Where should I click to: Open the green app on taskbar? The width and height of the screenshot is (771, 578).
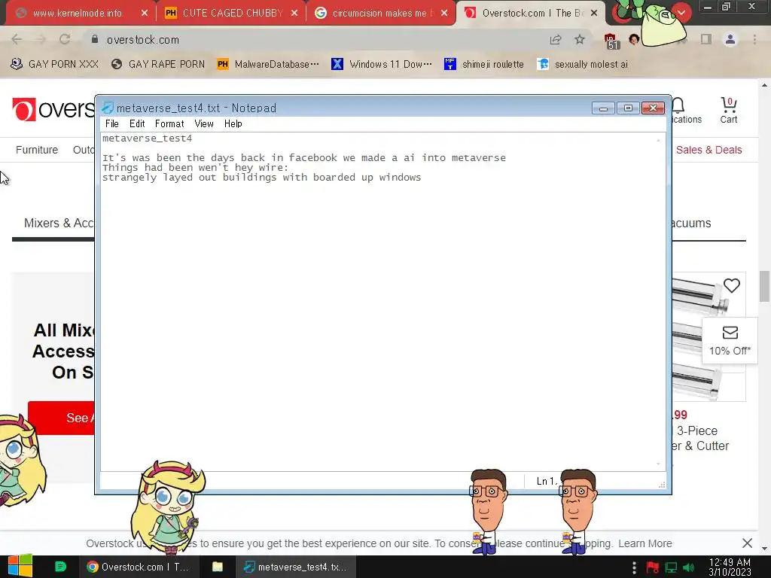tap(60, 567)
